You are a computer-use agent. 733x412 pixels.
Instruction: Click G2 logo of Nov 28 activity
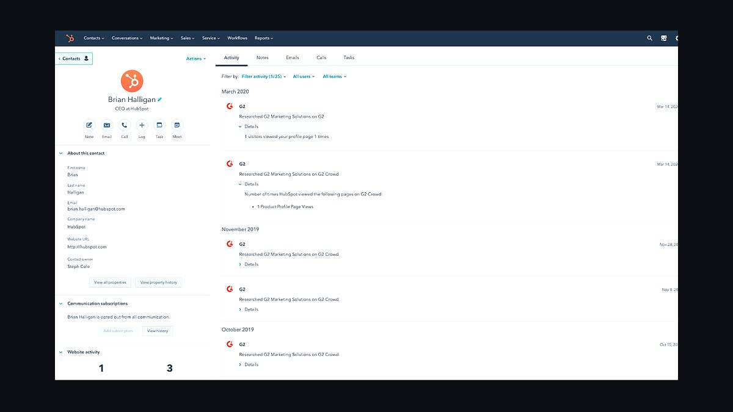[x=230, y=244]
